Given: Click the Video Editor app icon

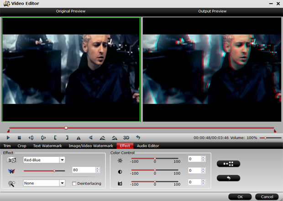Looking at the screenshot, I should [x=6, y=4].
